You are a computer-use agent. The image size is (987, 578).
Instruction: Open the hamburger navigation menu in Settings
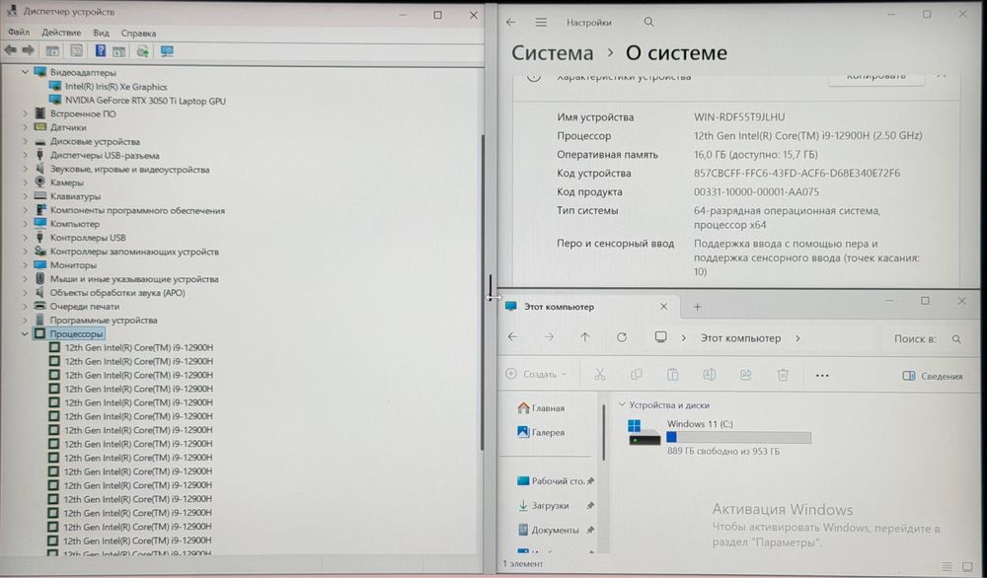pos(541,22)
